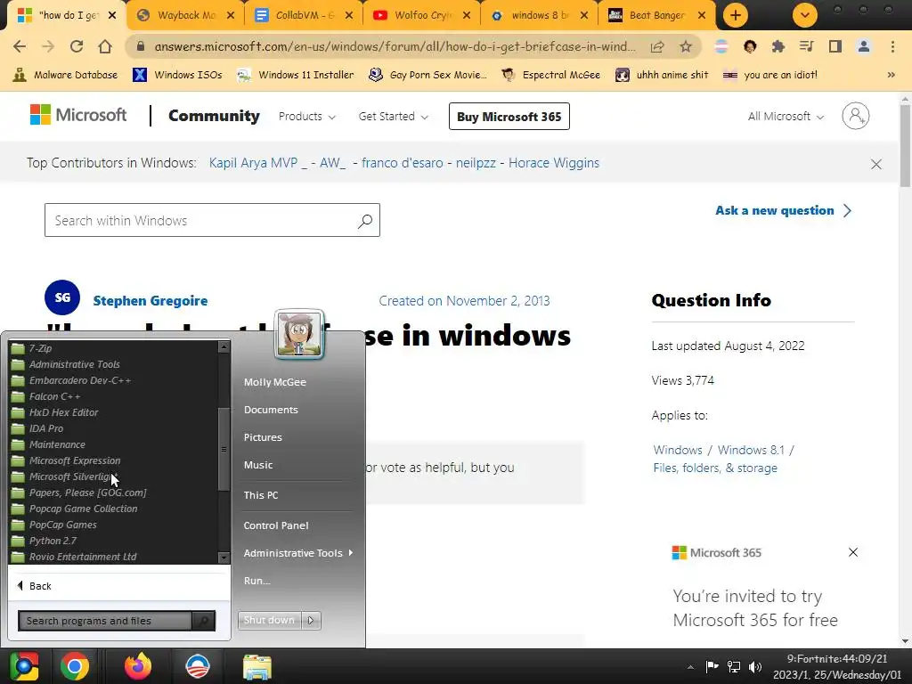Screen dimensions: 912x684
Task: Go back with the browser back arrow
Action: click(20, 46)
